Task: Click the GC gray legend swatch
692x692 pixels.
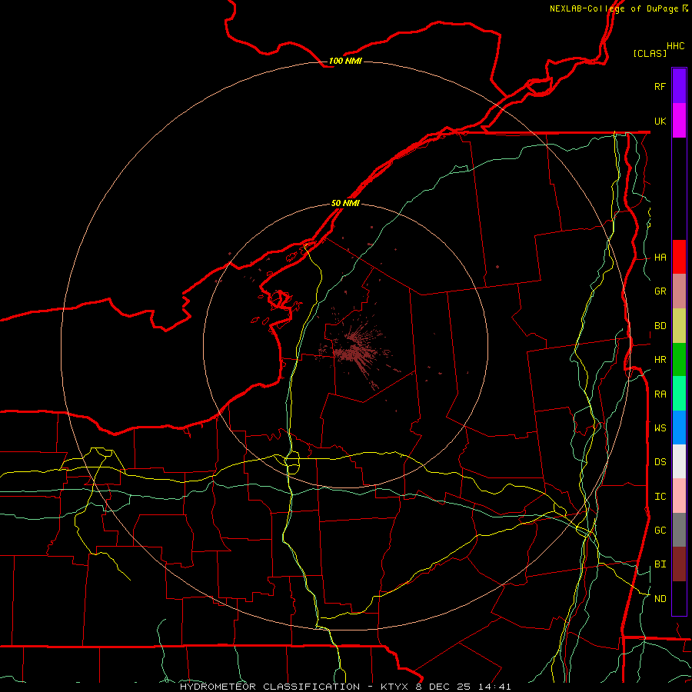Action: (x=679, y=530)
